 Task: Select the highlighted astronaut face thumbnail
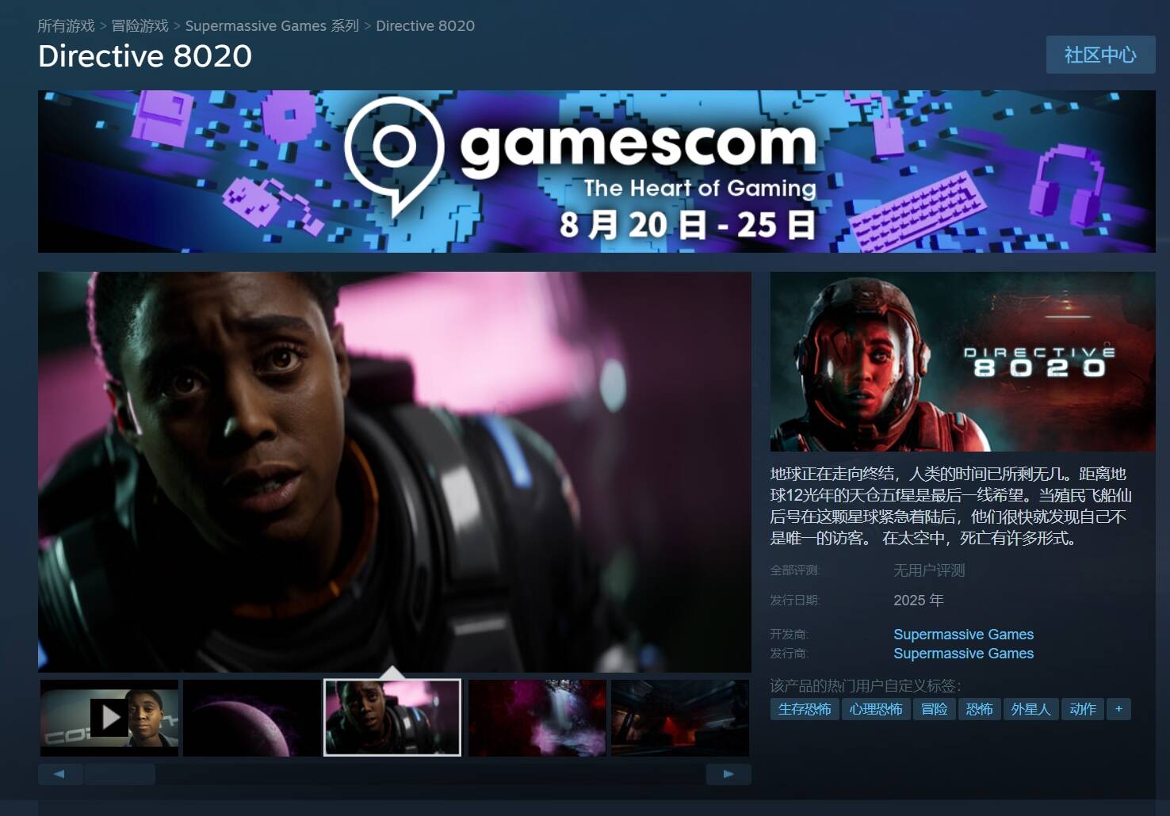[392, 718]
